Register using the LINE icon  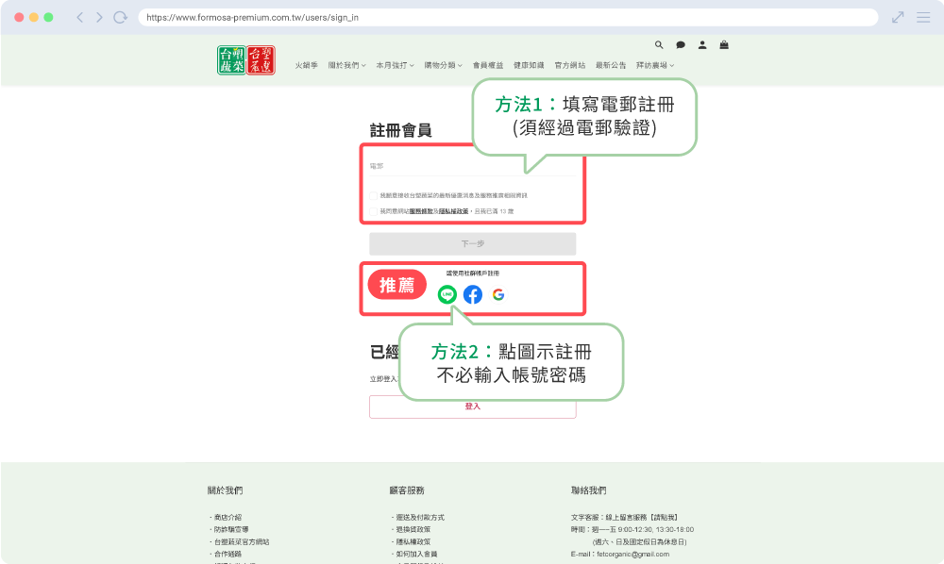pos(447,294)
